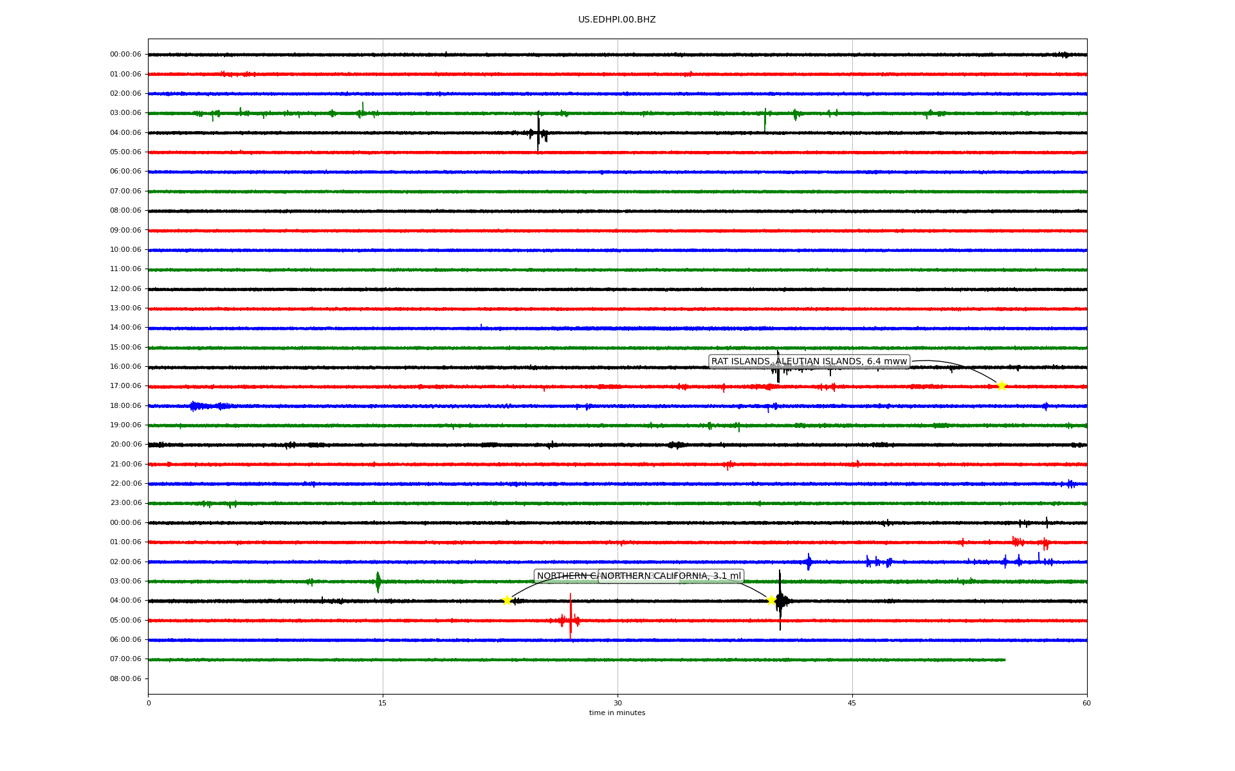Click the green burst near minute 15 on the lower 03:00:06 trace
Screen dimensions: 1235x771
click(378, 581)
